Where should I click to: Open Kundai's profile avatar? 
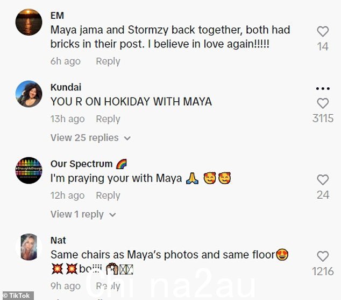tap(29, 94)
